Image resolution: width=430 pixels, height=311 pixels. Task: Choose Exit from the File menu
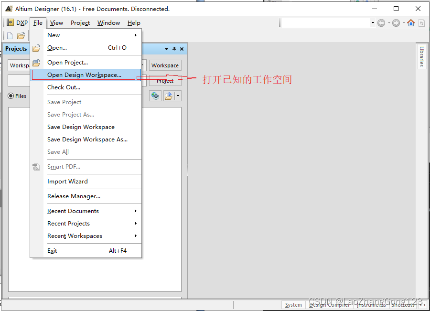[86, 250]
